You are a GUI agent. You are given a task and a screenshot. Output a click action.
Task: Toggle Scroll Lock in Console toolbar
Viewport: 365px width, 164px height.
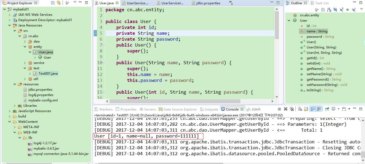click(306, 109)
